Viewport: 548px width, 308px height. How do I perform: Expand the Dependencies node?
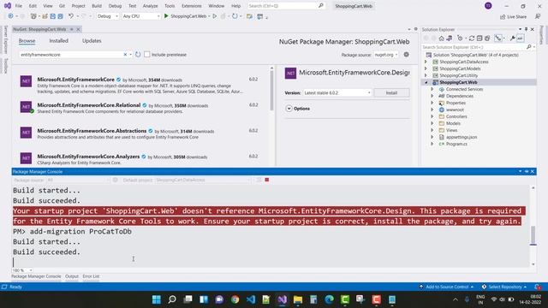pyautogui.click(x=432, y=96)
